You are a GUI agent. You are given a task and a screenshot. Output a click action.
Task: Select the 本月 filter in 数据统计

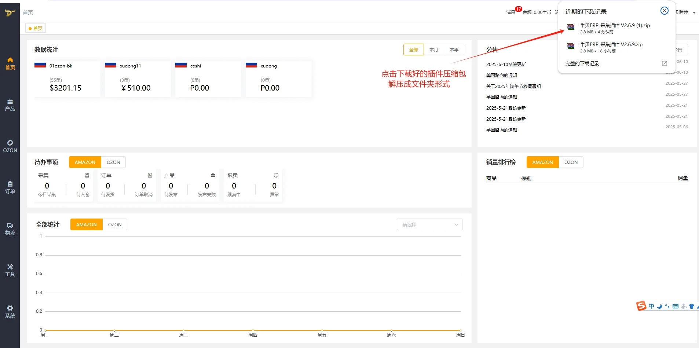click(433, 49)
